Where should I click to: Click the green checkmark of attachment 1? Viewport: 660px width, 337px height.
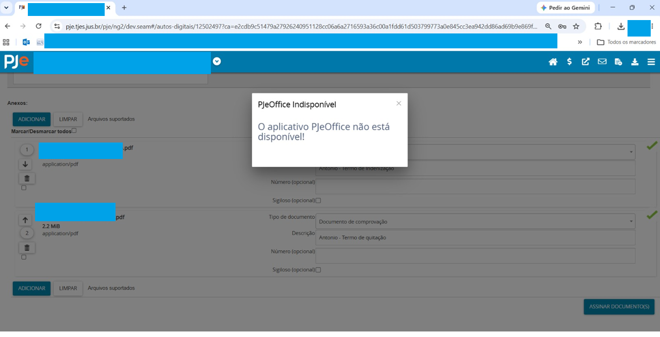pos(652,146)
